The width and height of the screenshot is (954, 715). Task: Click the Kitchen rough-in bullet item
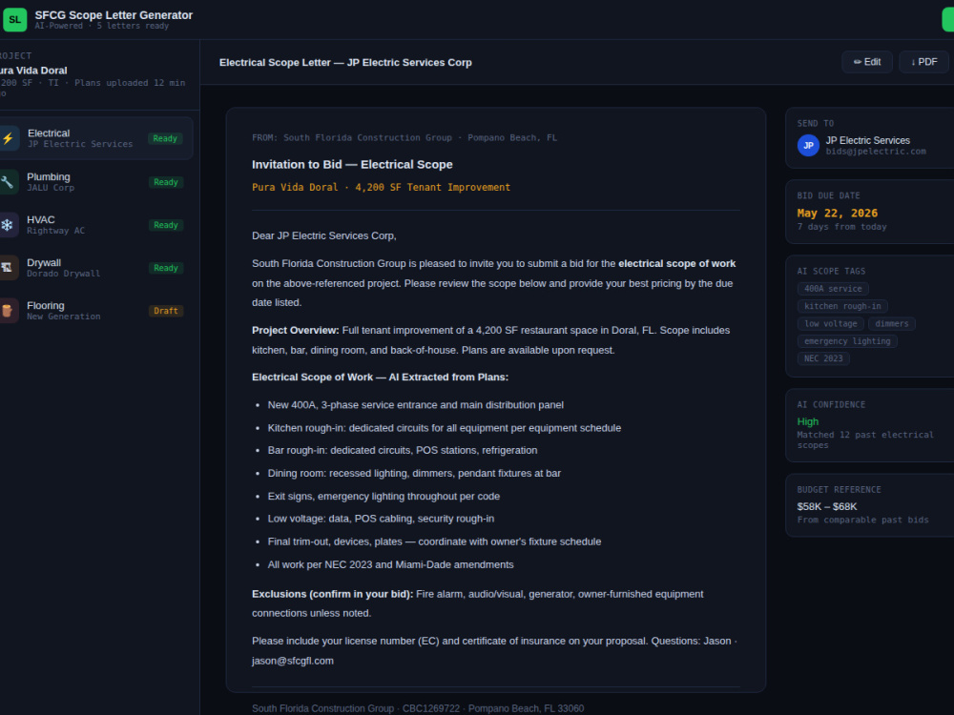445,428
